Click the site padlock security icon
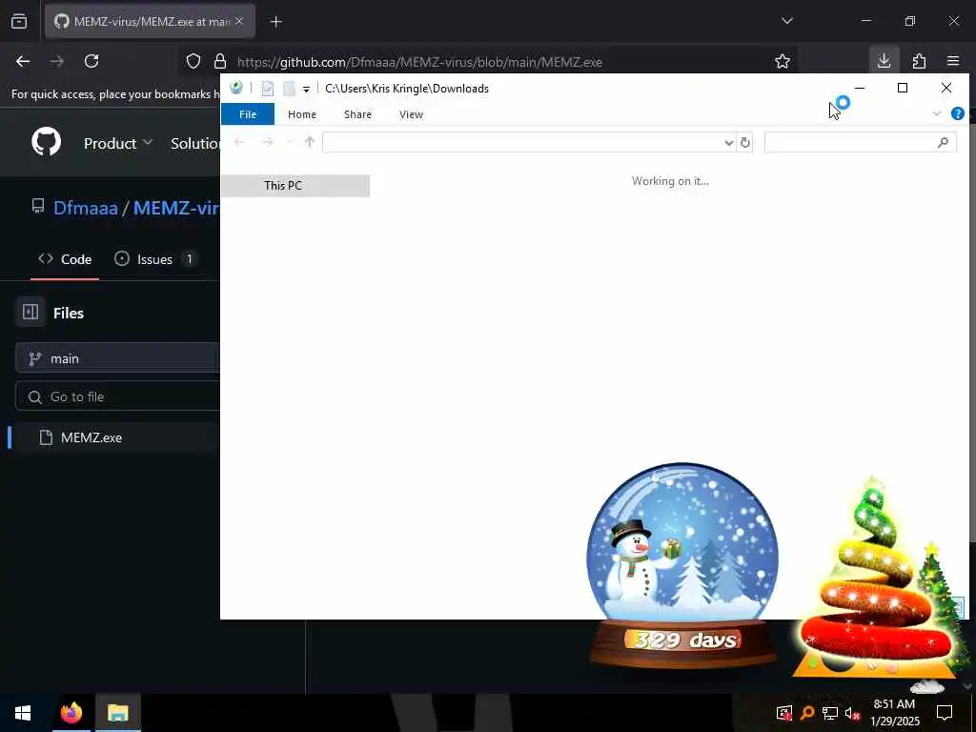The width and height of the screenshot is (976, 732). point(220,61)
